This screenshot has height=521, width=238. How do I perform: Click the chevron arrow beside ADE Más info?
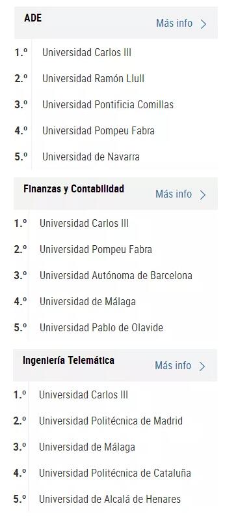click(203, 24)
